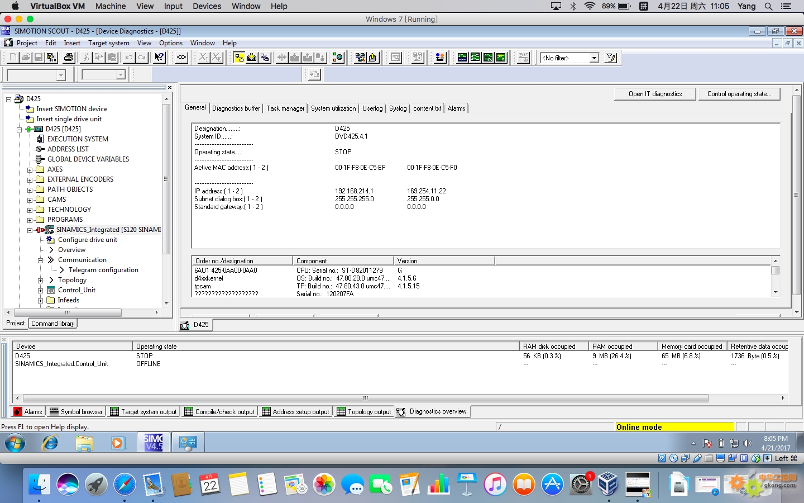Click the blue and orange figures device icon
804x503 pixels.
[440, 58]
